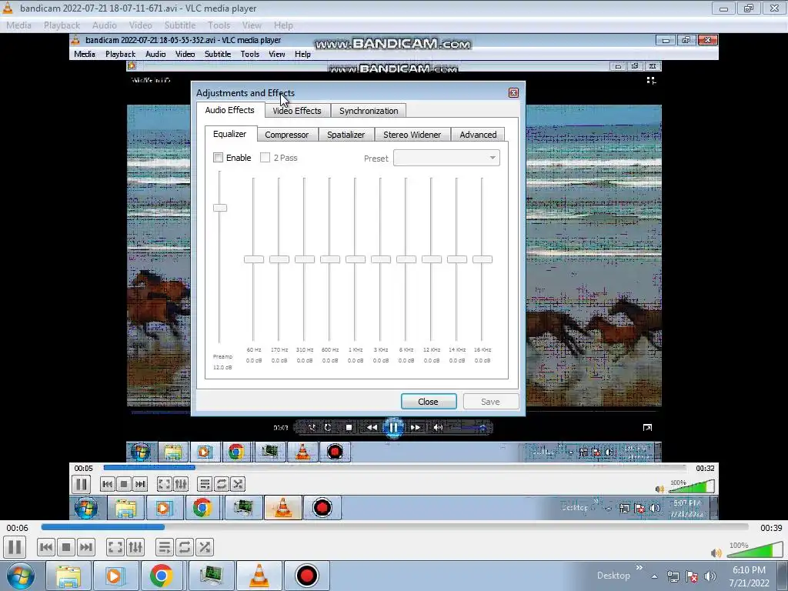Click the glowing pause button in innermost player

pyautogui.click(x=393, y=428)
